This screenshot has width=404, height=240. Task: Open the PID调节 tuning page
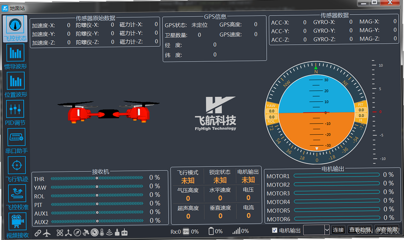coord(16,113)
